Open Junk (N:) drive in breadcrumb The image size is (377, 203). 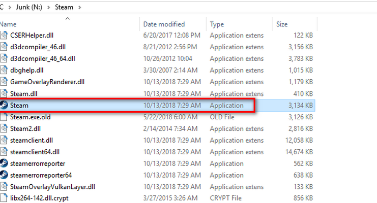29,7
